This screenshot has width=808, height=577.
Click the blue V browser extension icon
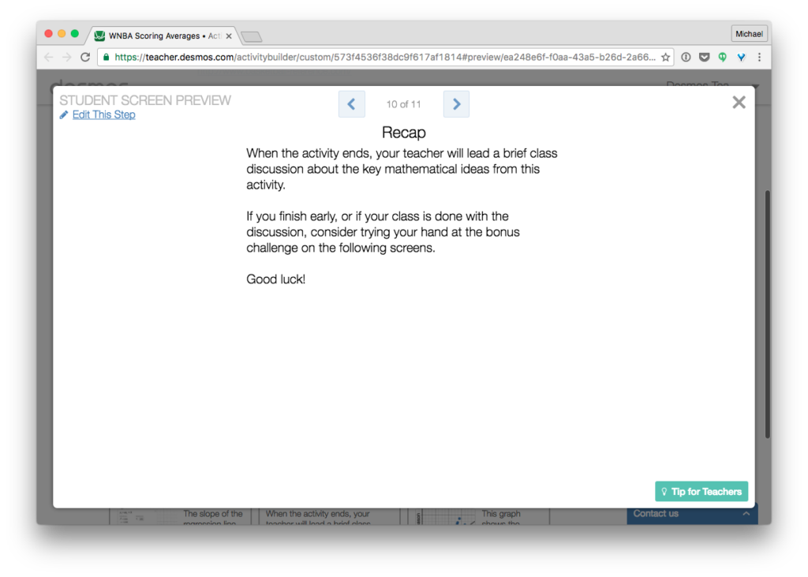coord(741,57)
